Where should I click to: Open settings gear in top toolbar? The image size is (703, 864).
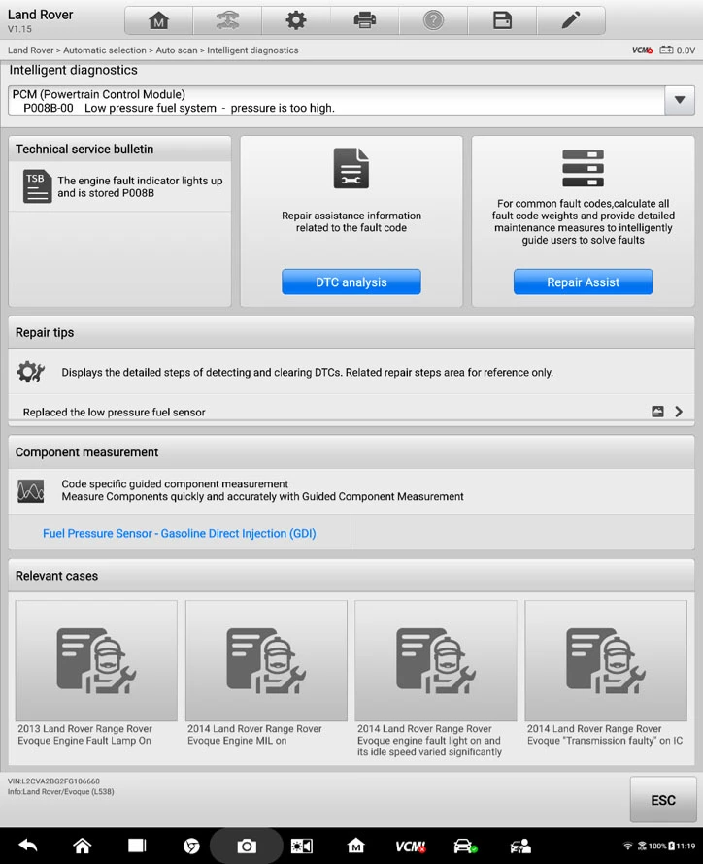coord(296,21)
